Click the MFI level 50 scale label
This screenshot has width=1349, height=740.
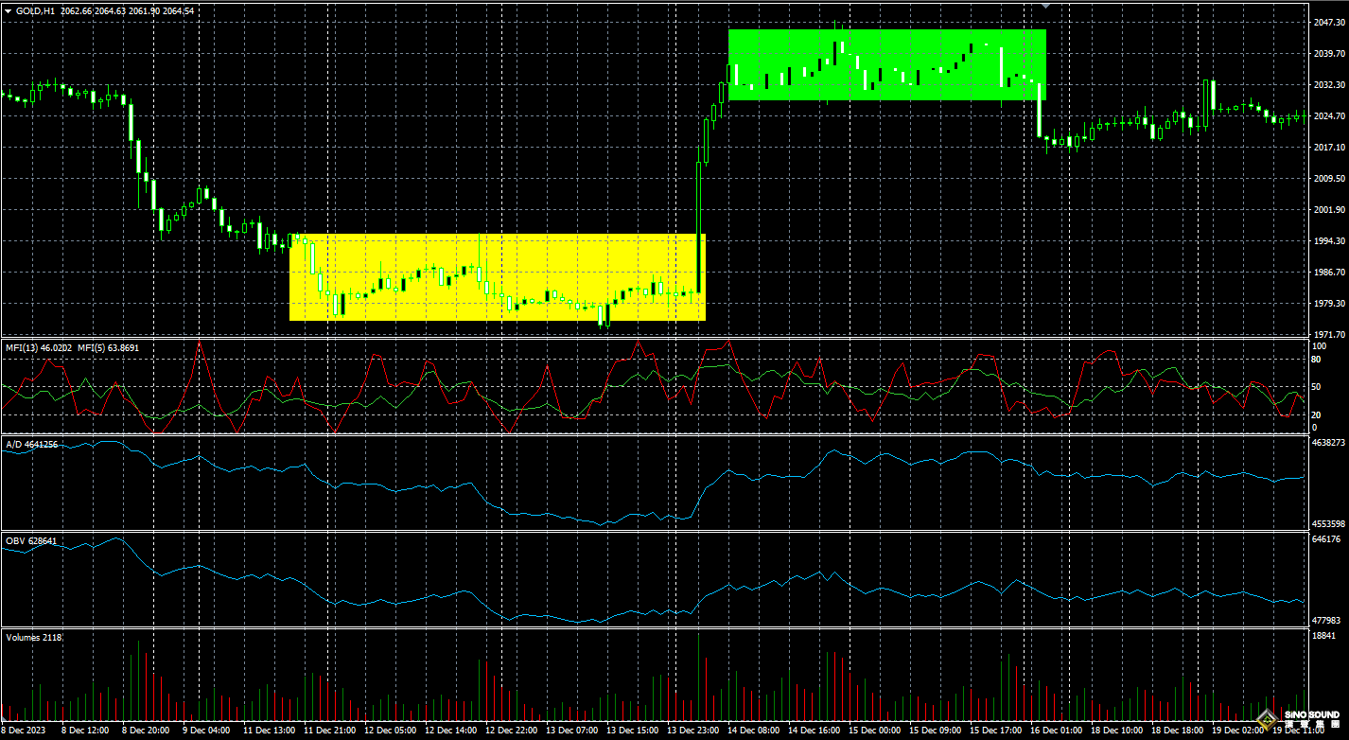1316,387
